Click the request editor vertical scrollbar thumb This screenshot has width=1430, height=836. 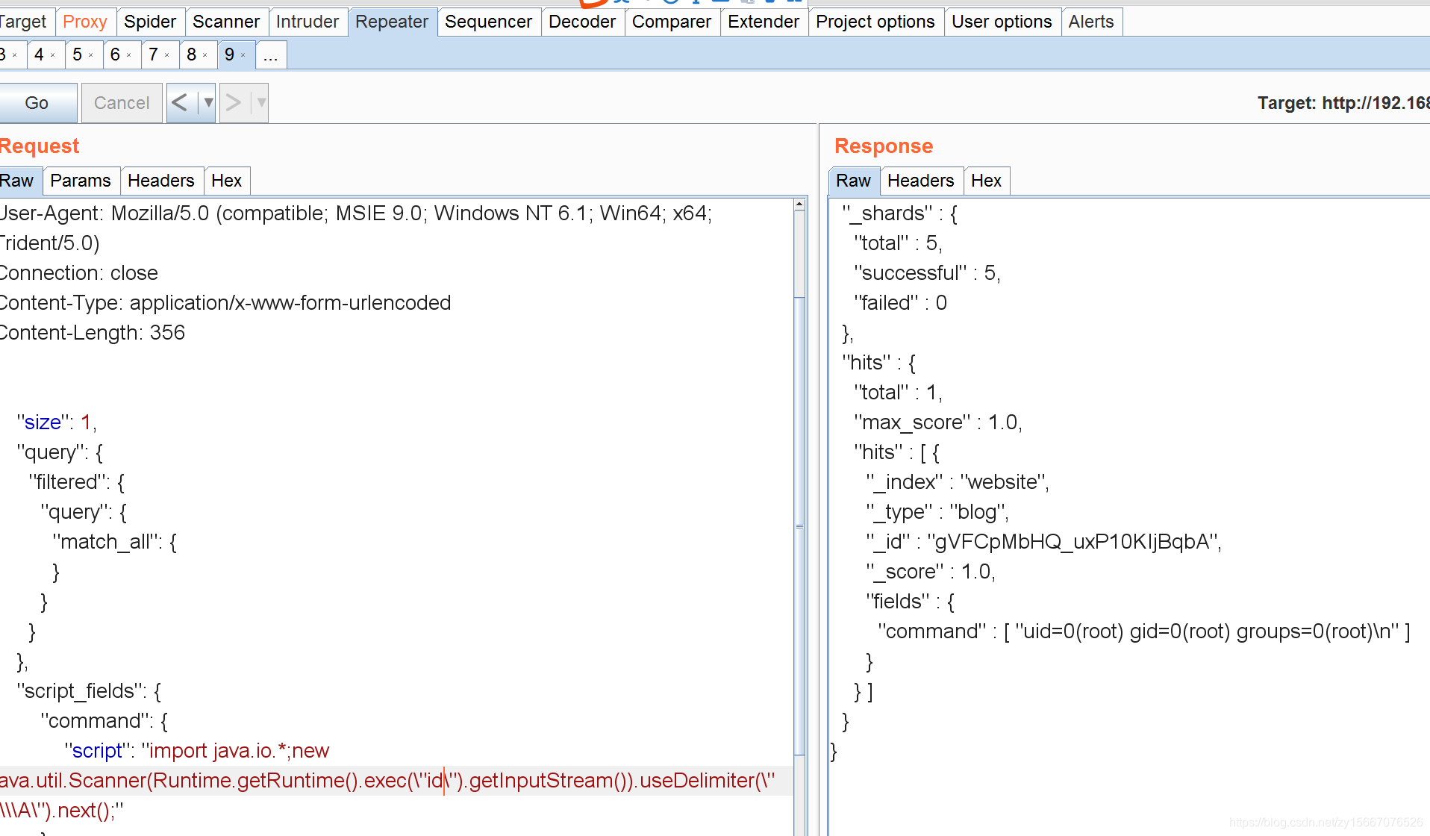[799, 526]
